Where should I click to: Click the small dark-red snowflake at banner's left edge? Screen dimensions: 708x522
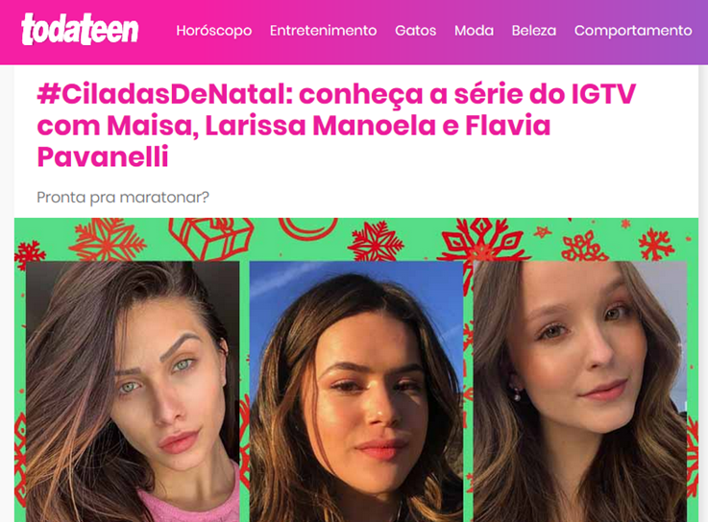(x=30, y=254)
